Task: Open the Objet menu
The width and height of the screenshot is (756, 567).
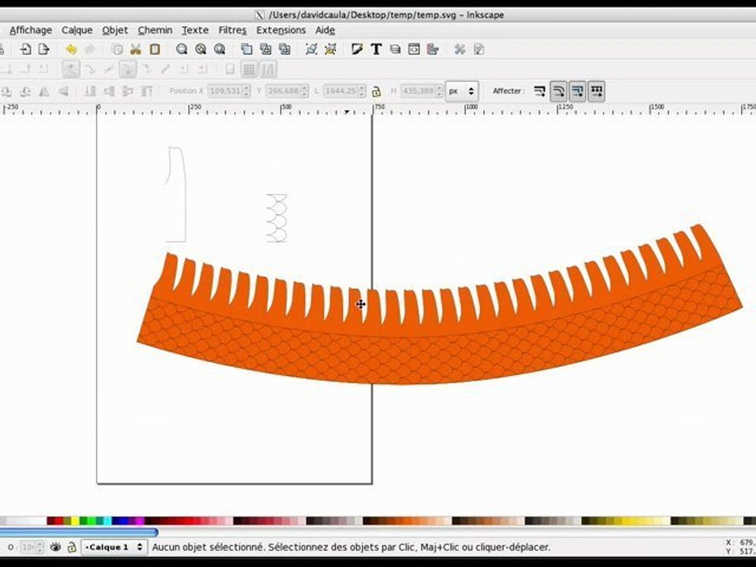Action: [115, 30]
